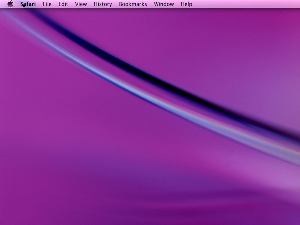Open the Bookmarks menu
The height and width of the screenshot is (225, 300).
click(133, 4)
